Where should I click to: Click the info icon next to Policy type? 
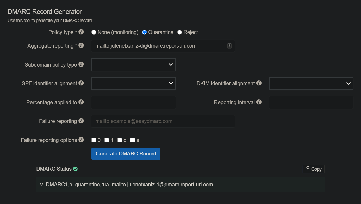coord(81,31)
